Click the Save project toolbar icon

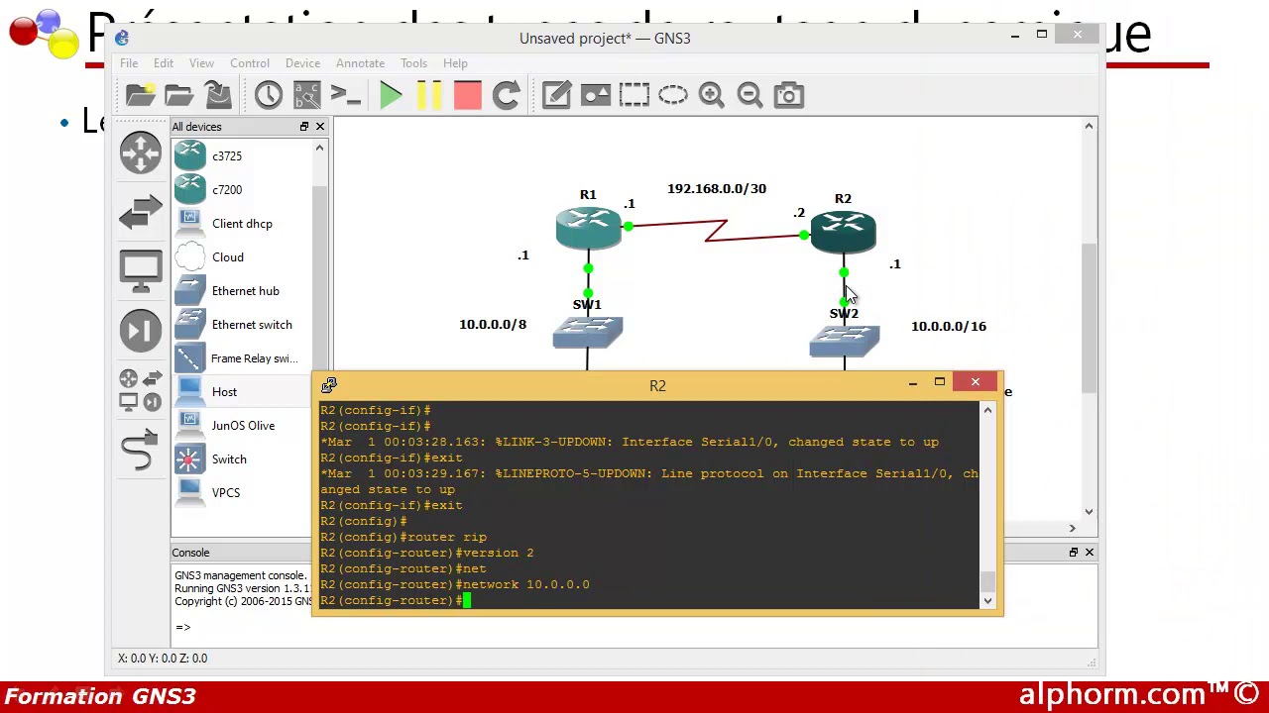[218, 95]
